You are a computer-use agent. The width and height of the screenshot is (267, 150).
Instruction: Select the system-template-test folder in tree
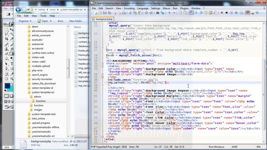[x=43, y=114]
